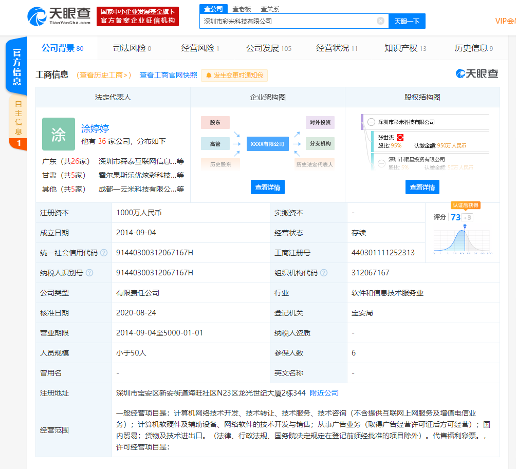Open 深圳市舜泰互联网信息 company link
Viewport: 516px width, 469px height.
141,161
